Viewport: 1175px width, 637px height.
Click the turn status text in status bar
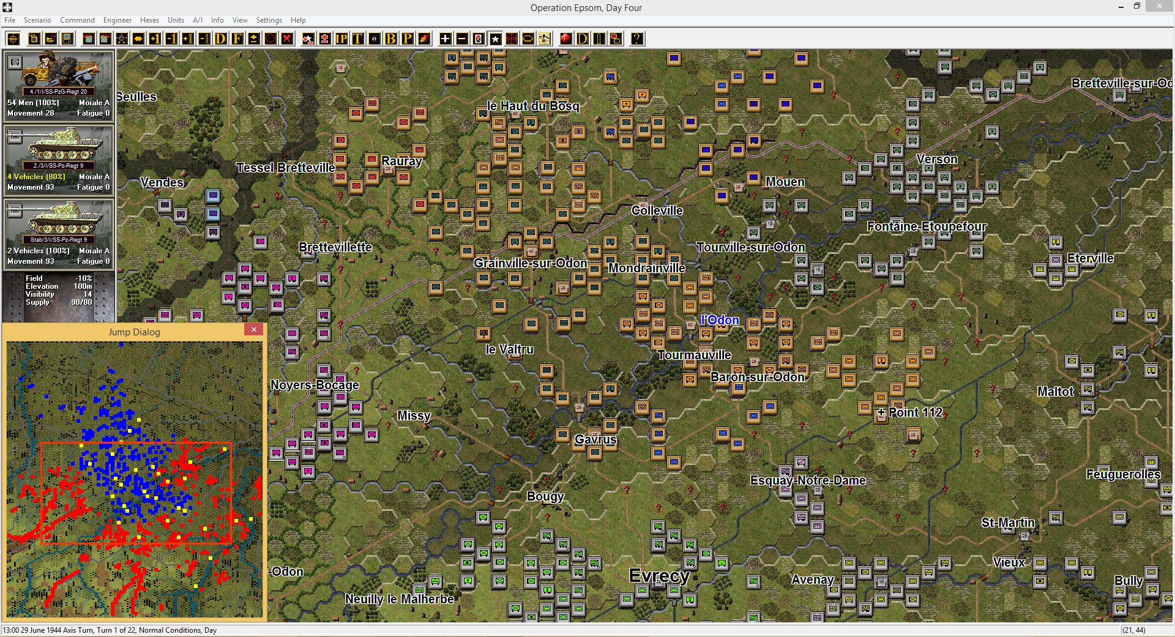click(110, 630)
